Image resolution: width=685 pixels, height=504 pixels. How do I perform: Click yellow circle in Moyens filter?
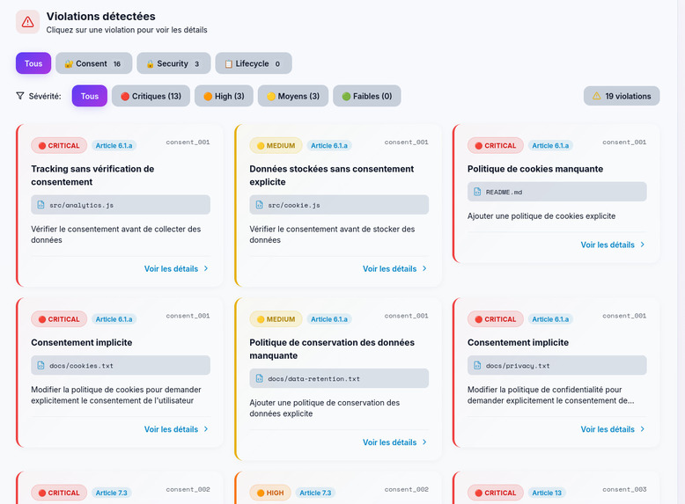click(271, 97)
